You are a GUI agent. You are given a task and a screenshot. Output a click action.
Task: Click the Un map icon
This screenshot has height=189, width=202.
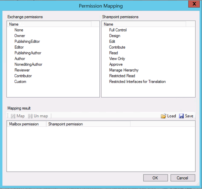(x=30, y=116)
